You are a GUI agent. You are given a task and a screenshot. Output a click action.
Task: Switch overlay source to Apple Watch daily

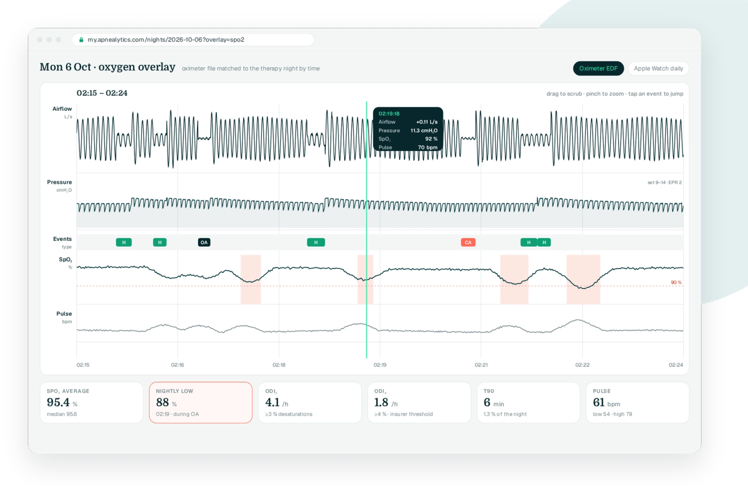[658, 68]
